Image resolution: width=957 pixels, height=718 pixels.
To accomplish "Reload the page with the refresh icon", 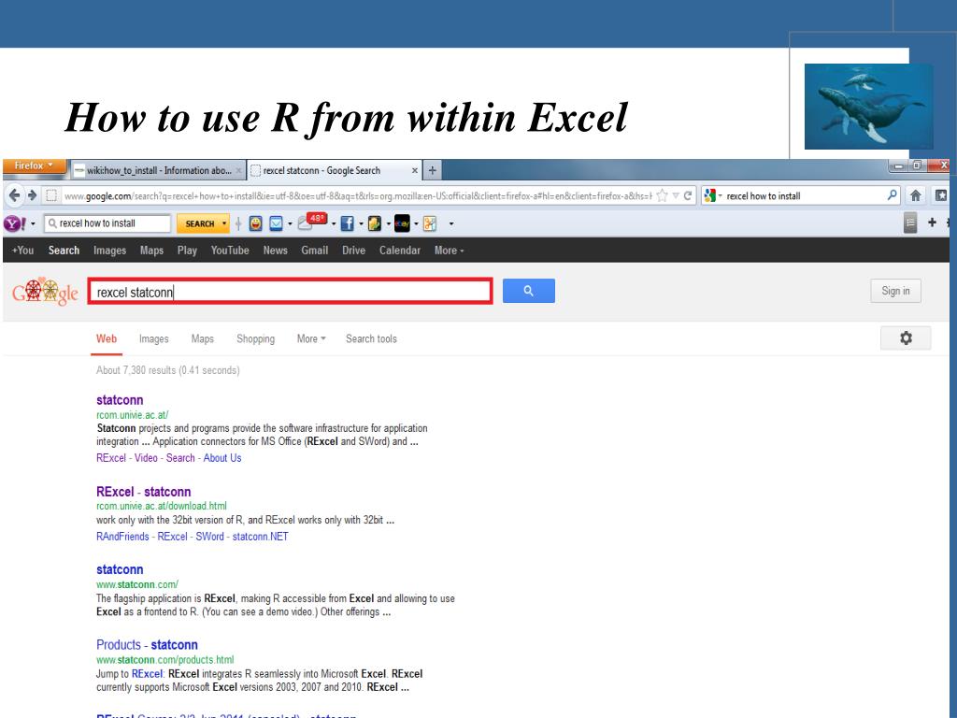I will click(689, 196).
